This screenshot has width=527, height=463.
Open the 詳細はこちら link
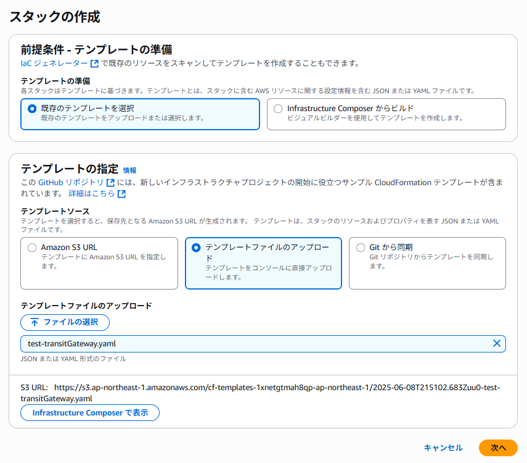[x=91, y=194]
